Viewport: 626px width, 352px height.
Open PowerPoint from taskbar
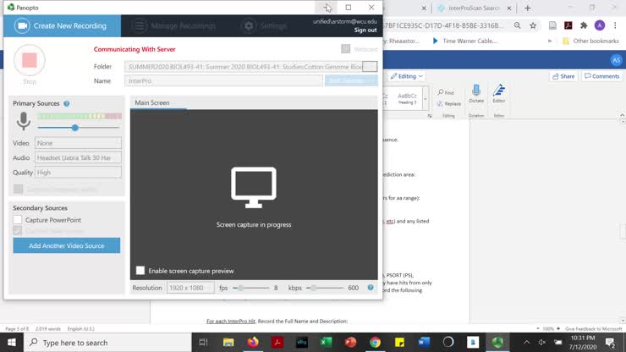[350, 343]
